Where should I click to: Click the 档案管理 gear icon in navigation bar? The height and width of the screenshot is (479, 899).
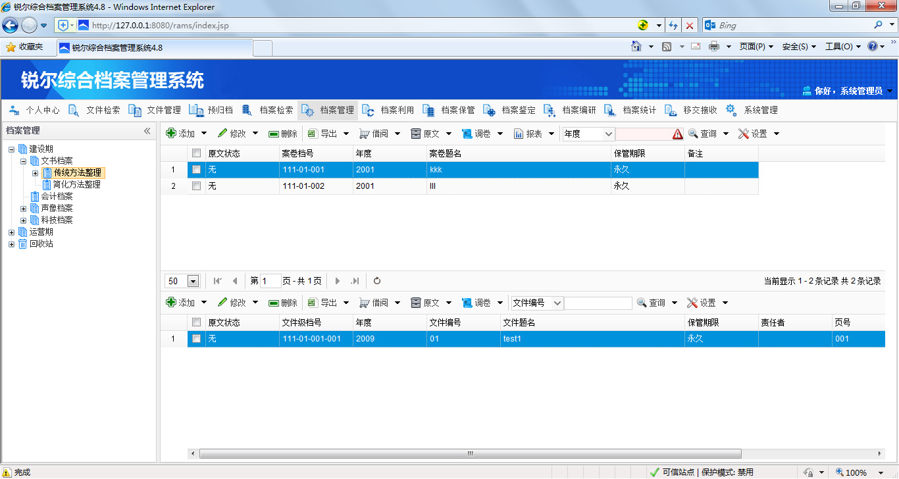tap(308, 111)
